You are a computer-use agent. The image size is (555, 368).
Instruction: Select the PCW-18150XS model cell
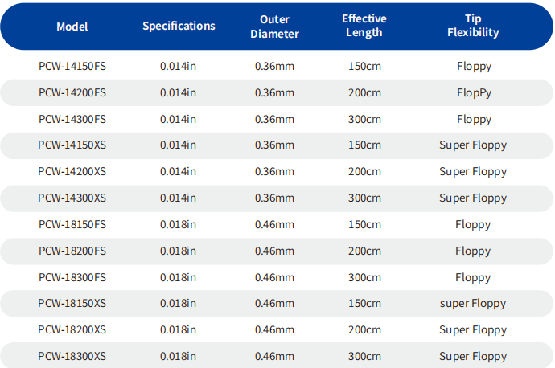[72, 303]
